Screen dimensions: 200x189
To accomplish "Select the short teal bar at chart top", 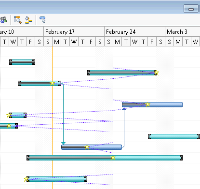I will click(22, 62).
